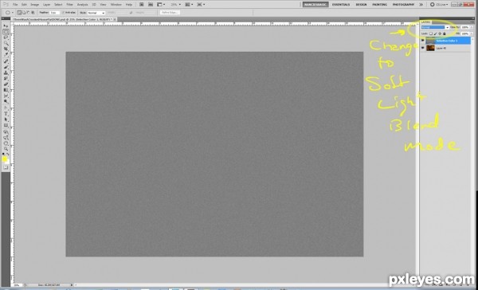478x290 pixels.
Task: Hide the Layer 0 eye icon
Action: pyautogui.click(x=422, y=48)
